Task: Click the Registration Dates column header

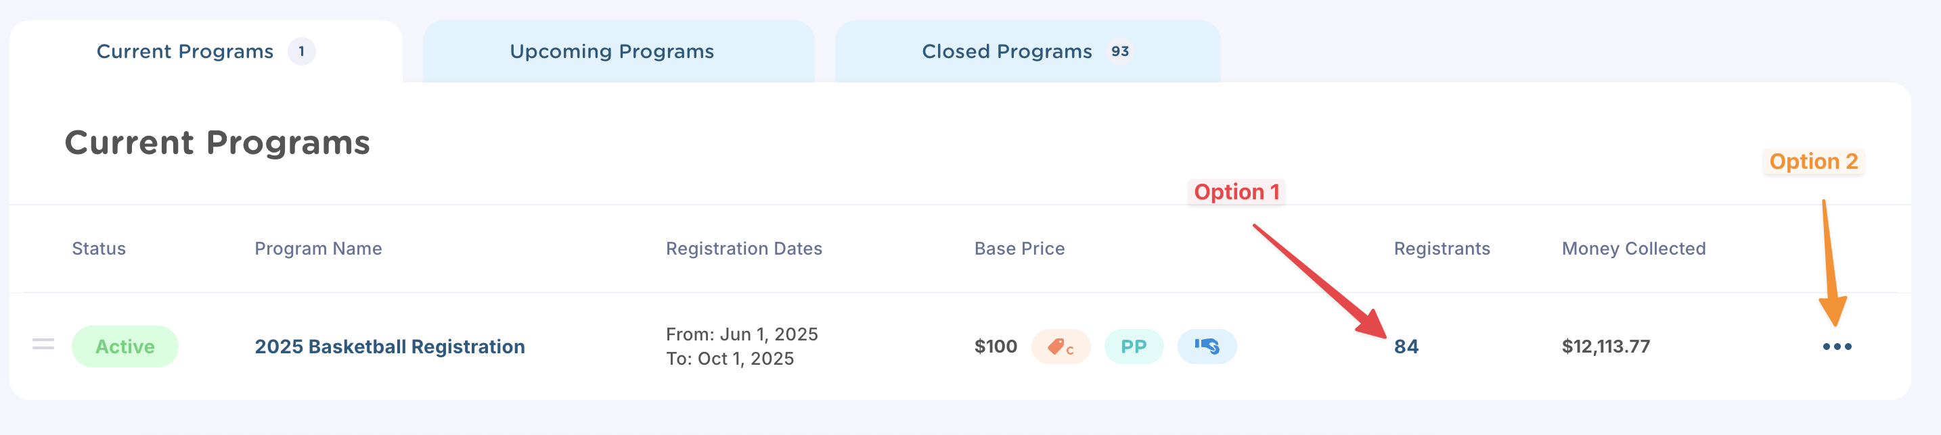Action: tap(744, 249)
